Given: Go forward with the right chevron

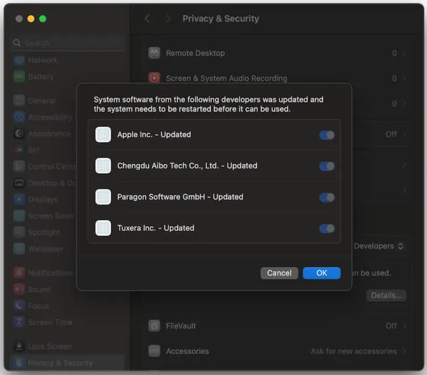Looking at the screenshot, I should [168, 19].
